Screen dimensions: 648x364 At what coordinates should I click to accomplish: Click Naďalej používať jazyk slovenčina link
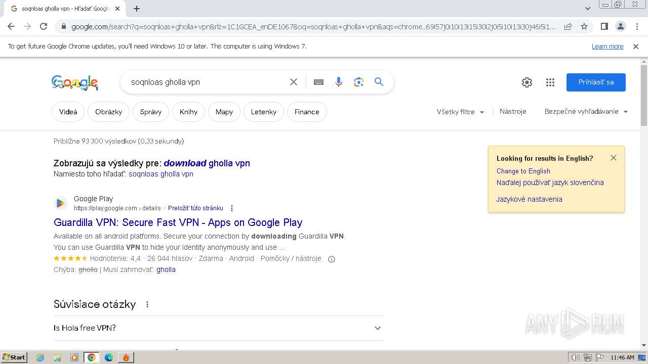pos(550,183)
